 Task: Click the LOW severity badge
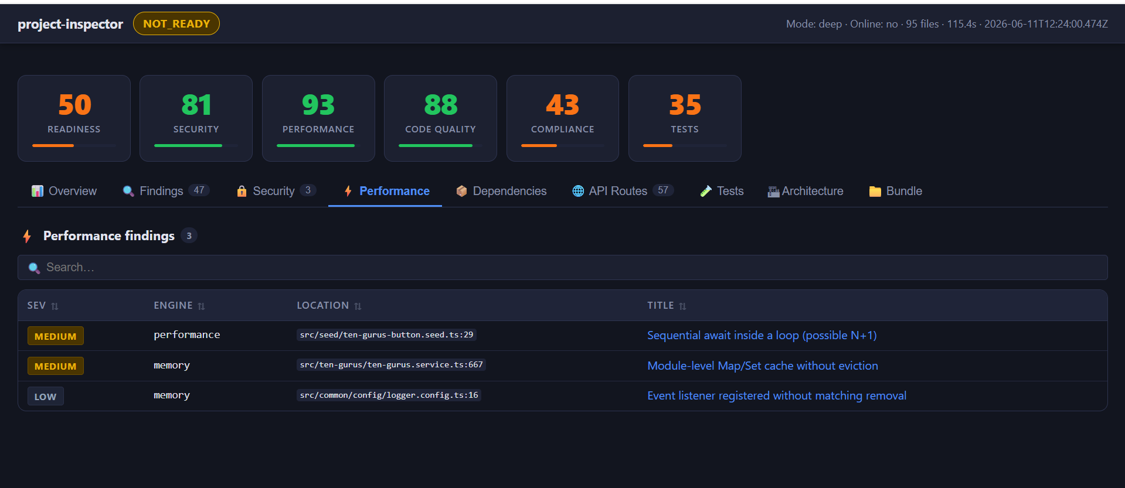point(46,396)
